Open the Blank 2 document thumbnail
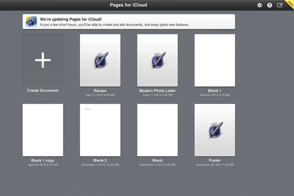The image size is (294, 196). point(100,130)
